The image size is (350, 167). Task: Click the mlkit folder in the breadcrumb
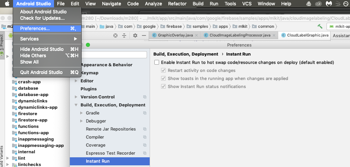[x=240, y=26]
